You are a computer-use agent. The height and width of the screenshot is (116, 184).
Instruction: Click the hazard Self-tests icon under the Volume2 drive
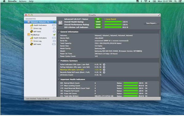[31, 31]
